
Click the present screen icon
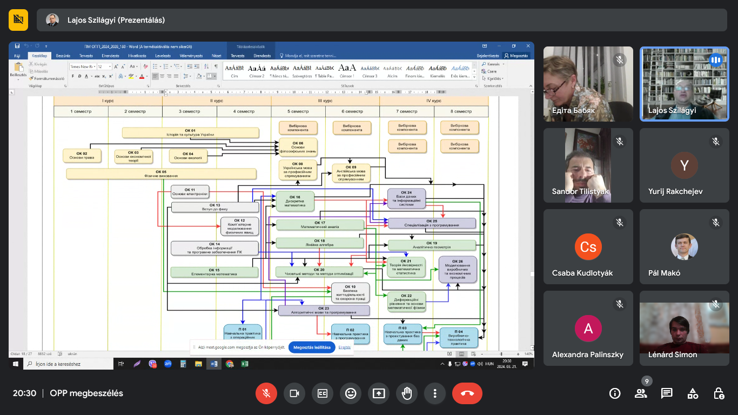pyautogui.click(x=379, y=393)
